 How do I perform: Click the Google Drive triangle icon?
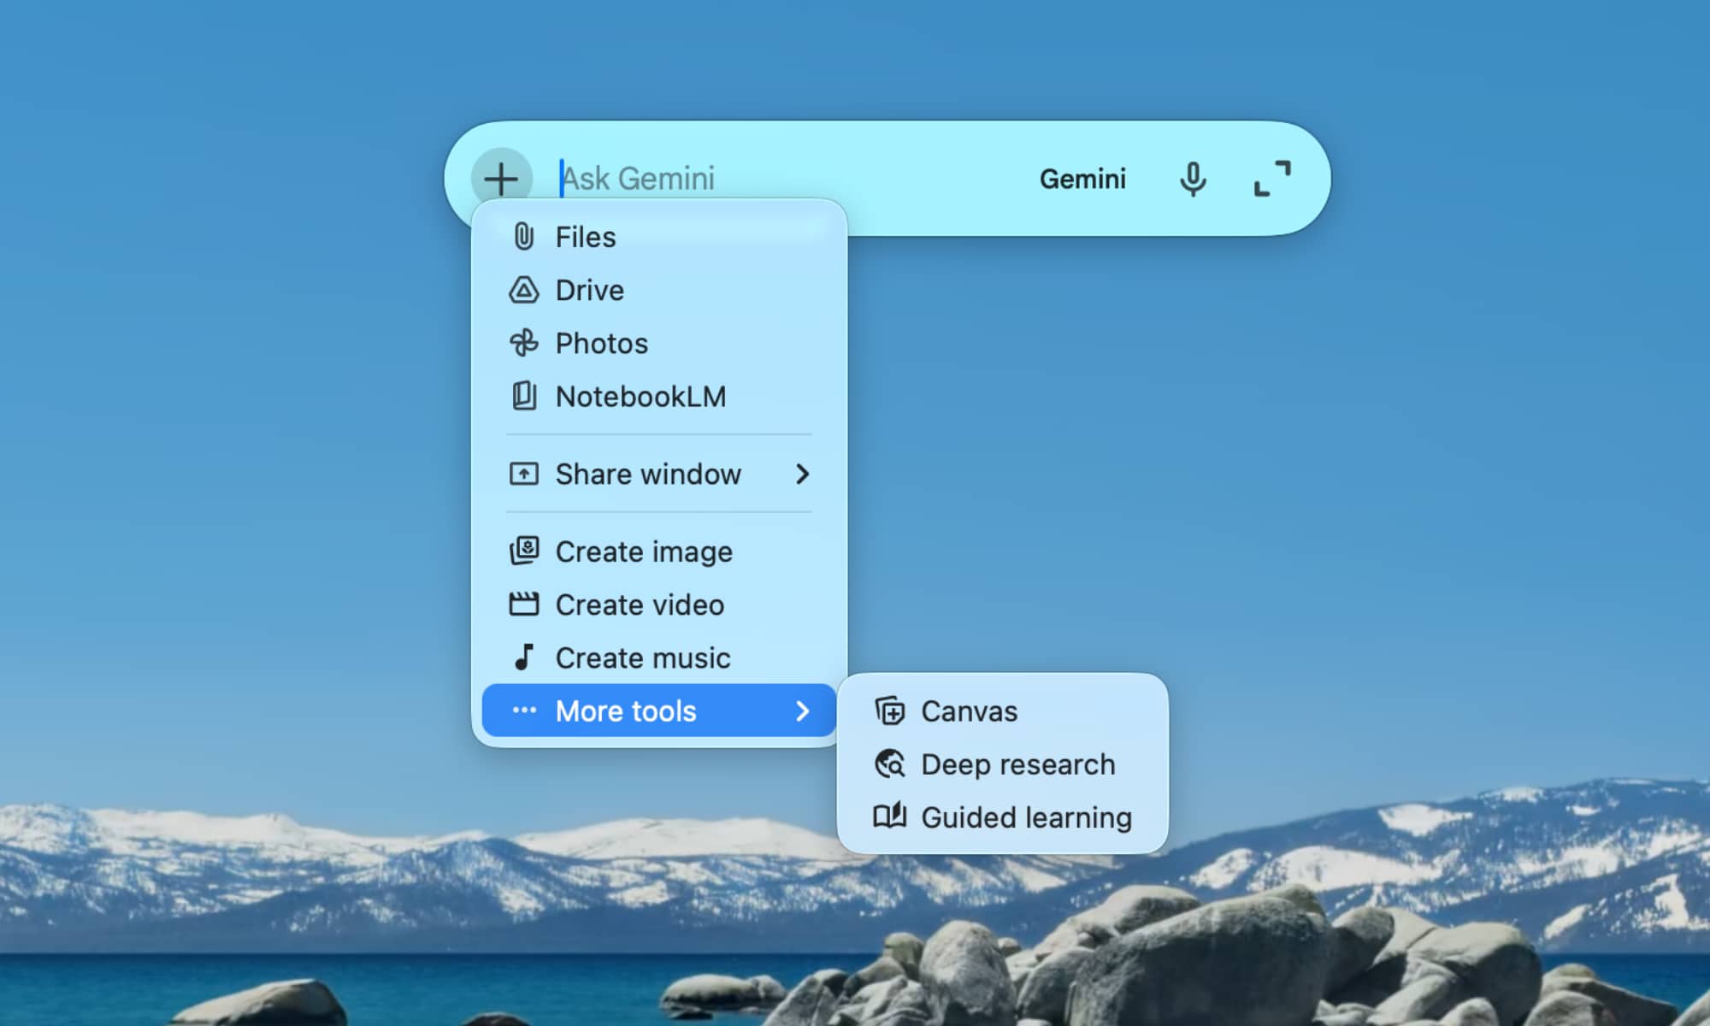click(x=523, y=290)
